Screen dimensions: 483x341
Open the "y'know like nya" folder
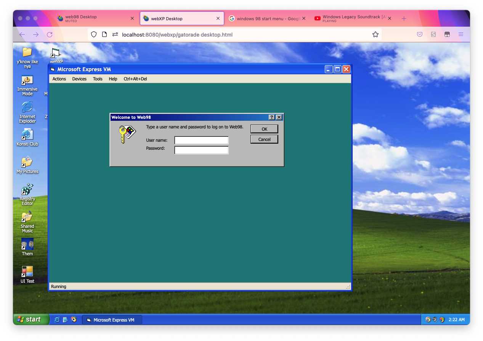point(27,52)
